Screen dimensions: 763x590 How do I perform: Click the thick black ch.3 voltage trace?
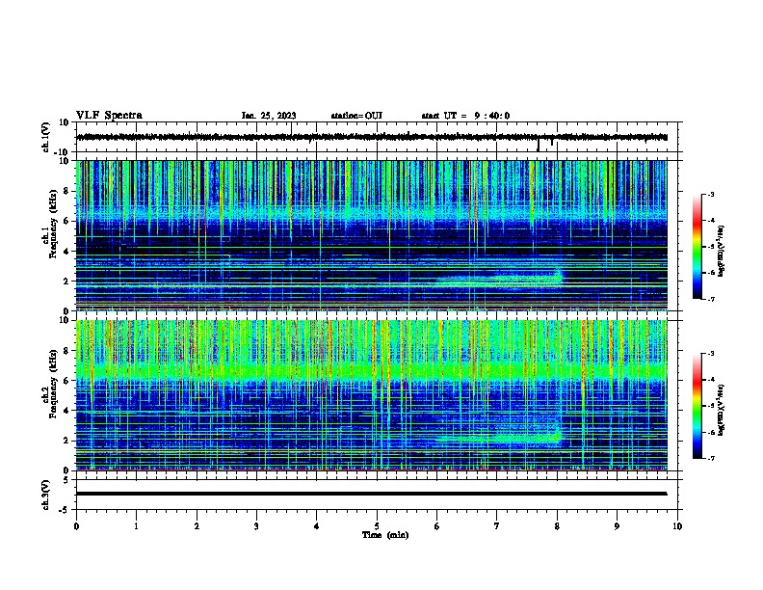coord(372,494)
